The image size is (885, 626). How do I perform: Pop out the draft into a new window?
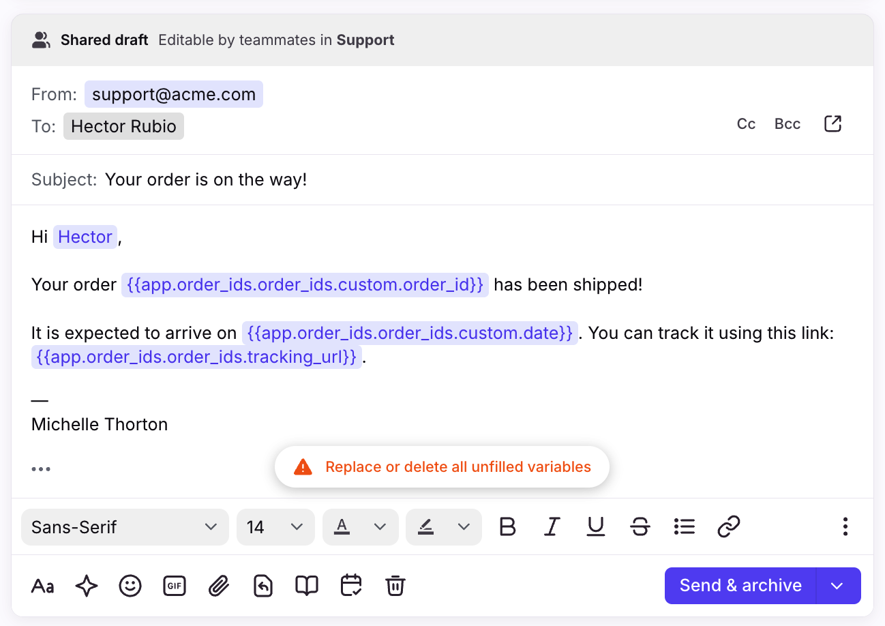pos(832,124)
